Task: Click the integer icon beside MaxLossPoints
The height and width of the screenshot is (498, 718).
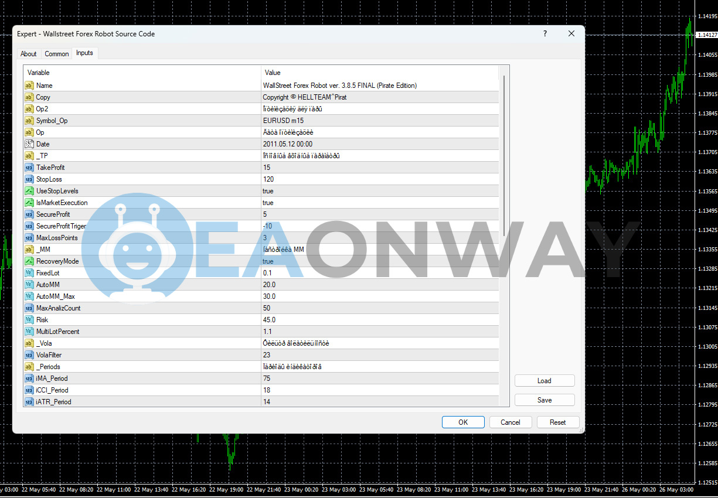Action: pyautogui.click(x=29, y=238)
